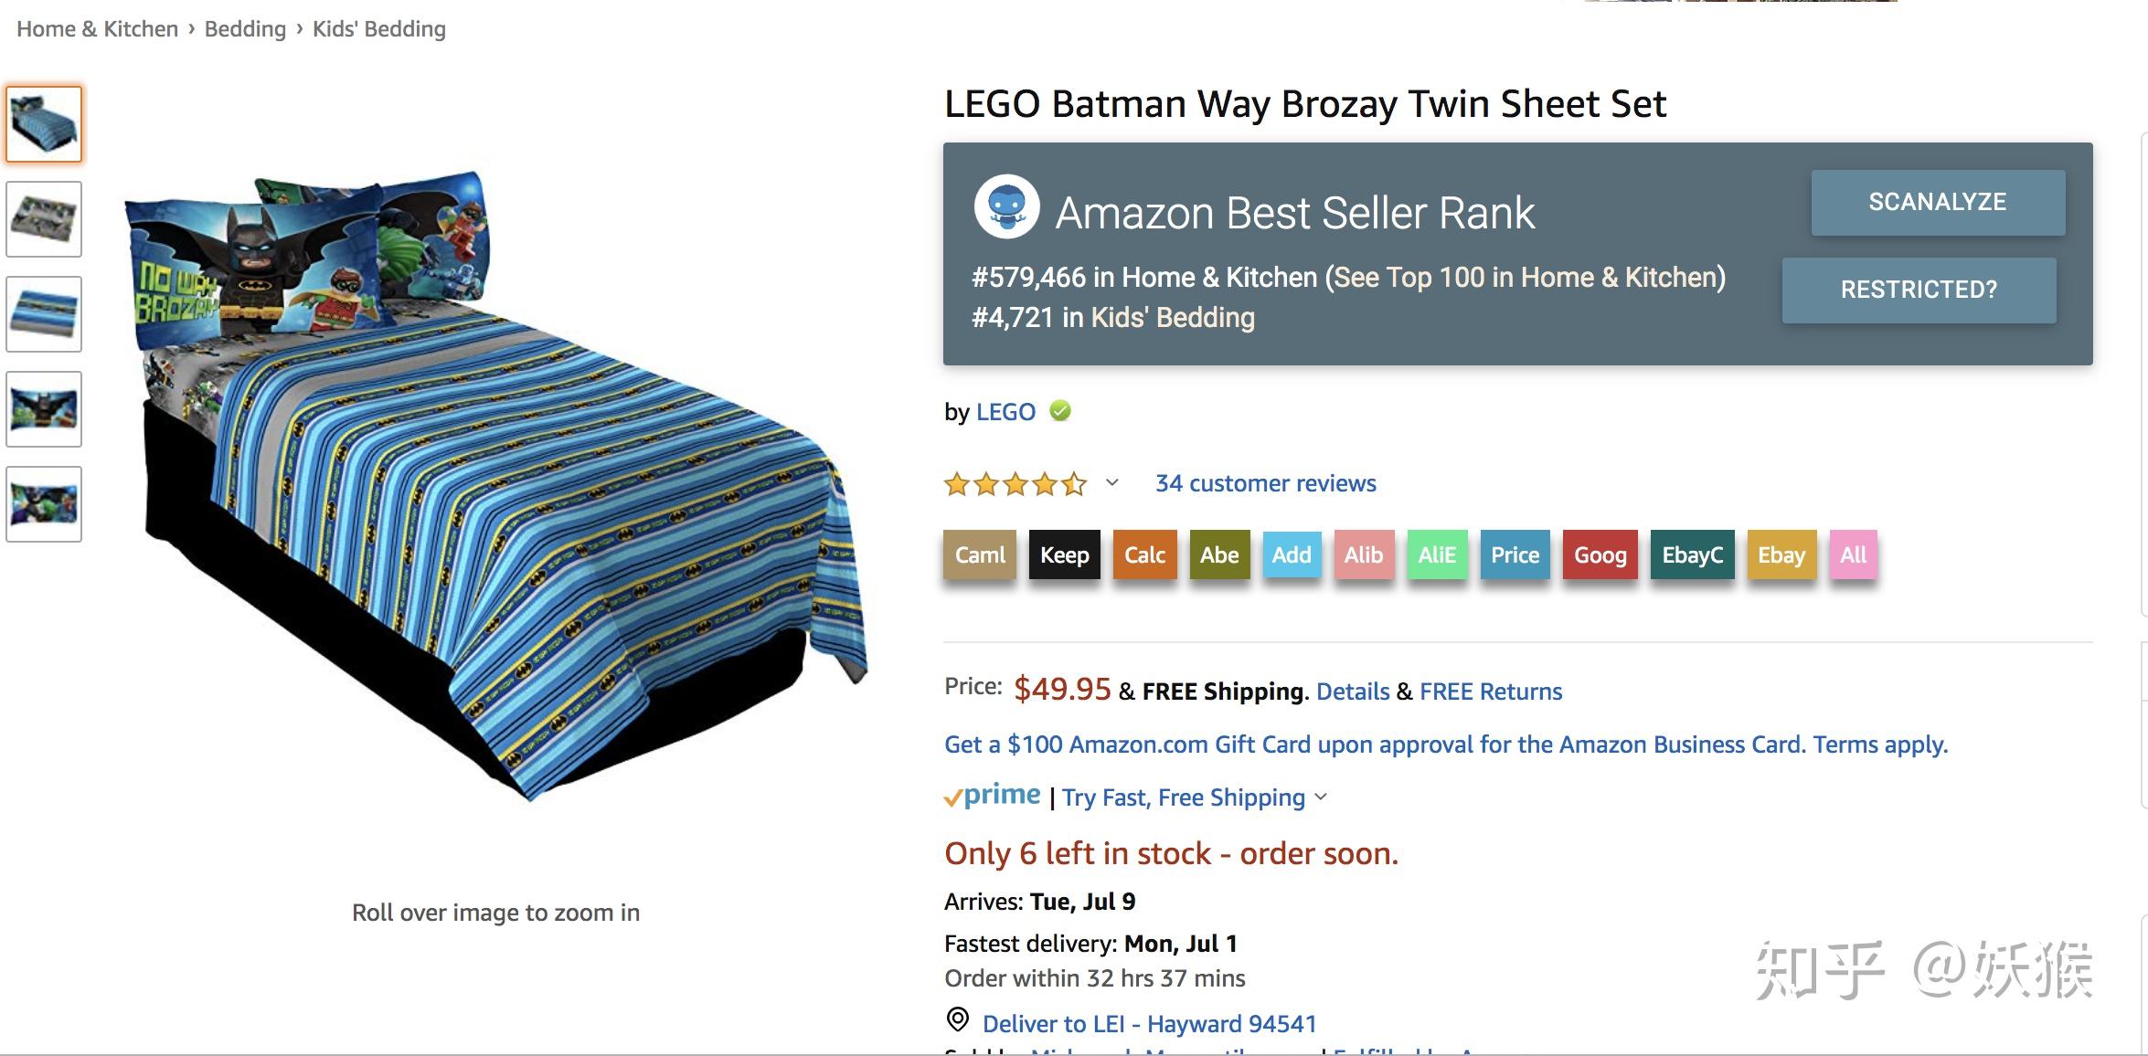
Task: Open Home & Kitchen breadcrumb
Action: pos(97,29)
